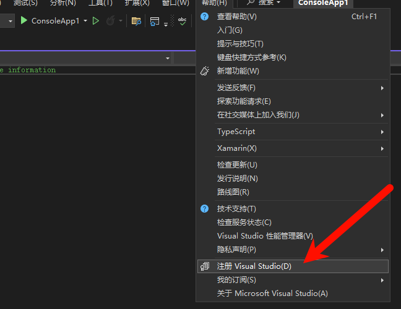
Task: Select 探索功能请求(E) entry
Action: pos(293,101)
